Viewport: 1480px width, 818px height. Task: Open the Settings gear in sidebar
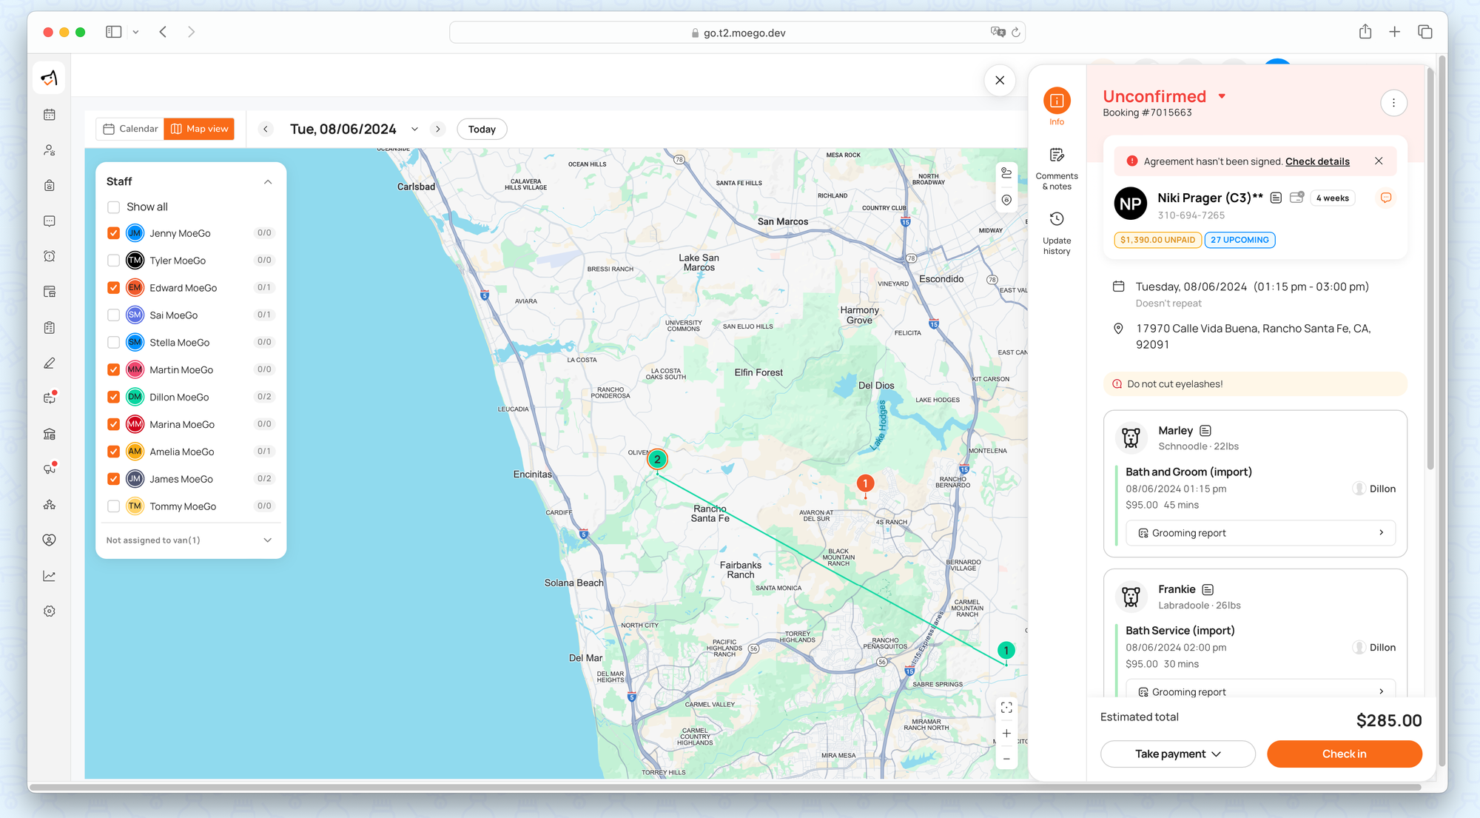coord(50,611)
